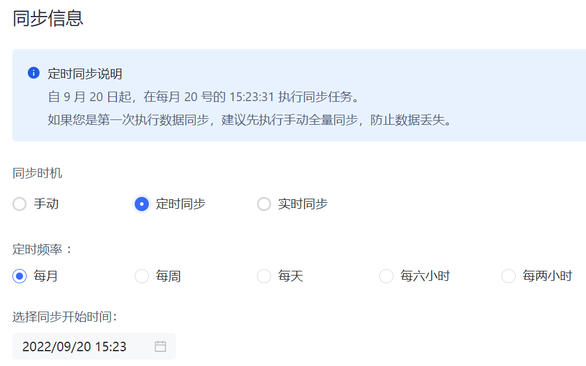Click the 定时同步说明 notice title

click(85, 74)
